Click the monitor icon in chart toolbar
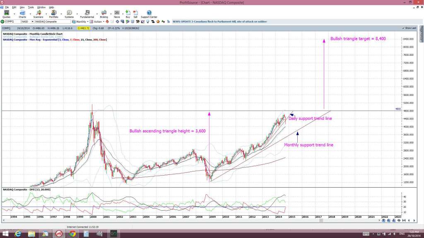The height and width of the screenshot is (238, 424). pos(122,21)
